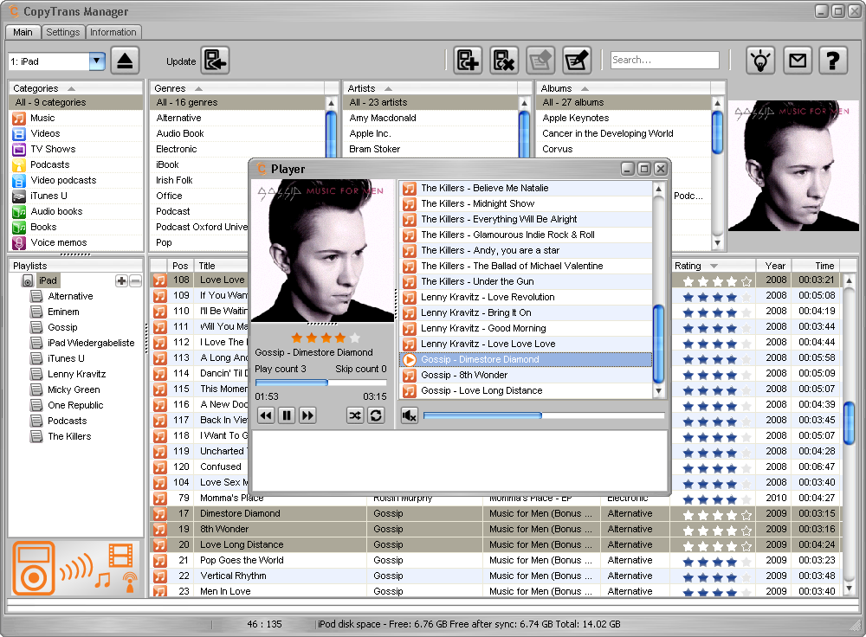Select the Alternative genre

[x=238, y=118]
